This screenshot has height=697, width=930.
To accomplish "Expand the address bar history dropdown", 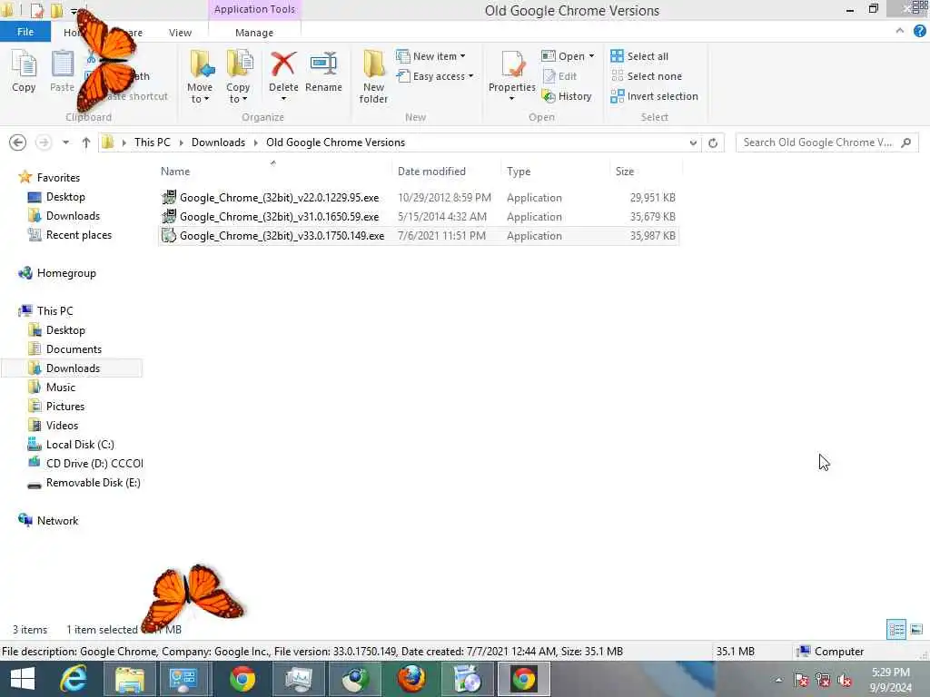I will [x=693, y=142].
